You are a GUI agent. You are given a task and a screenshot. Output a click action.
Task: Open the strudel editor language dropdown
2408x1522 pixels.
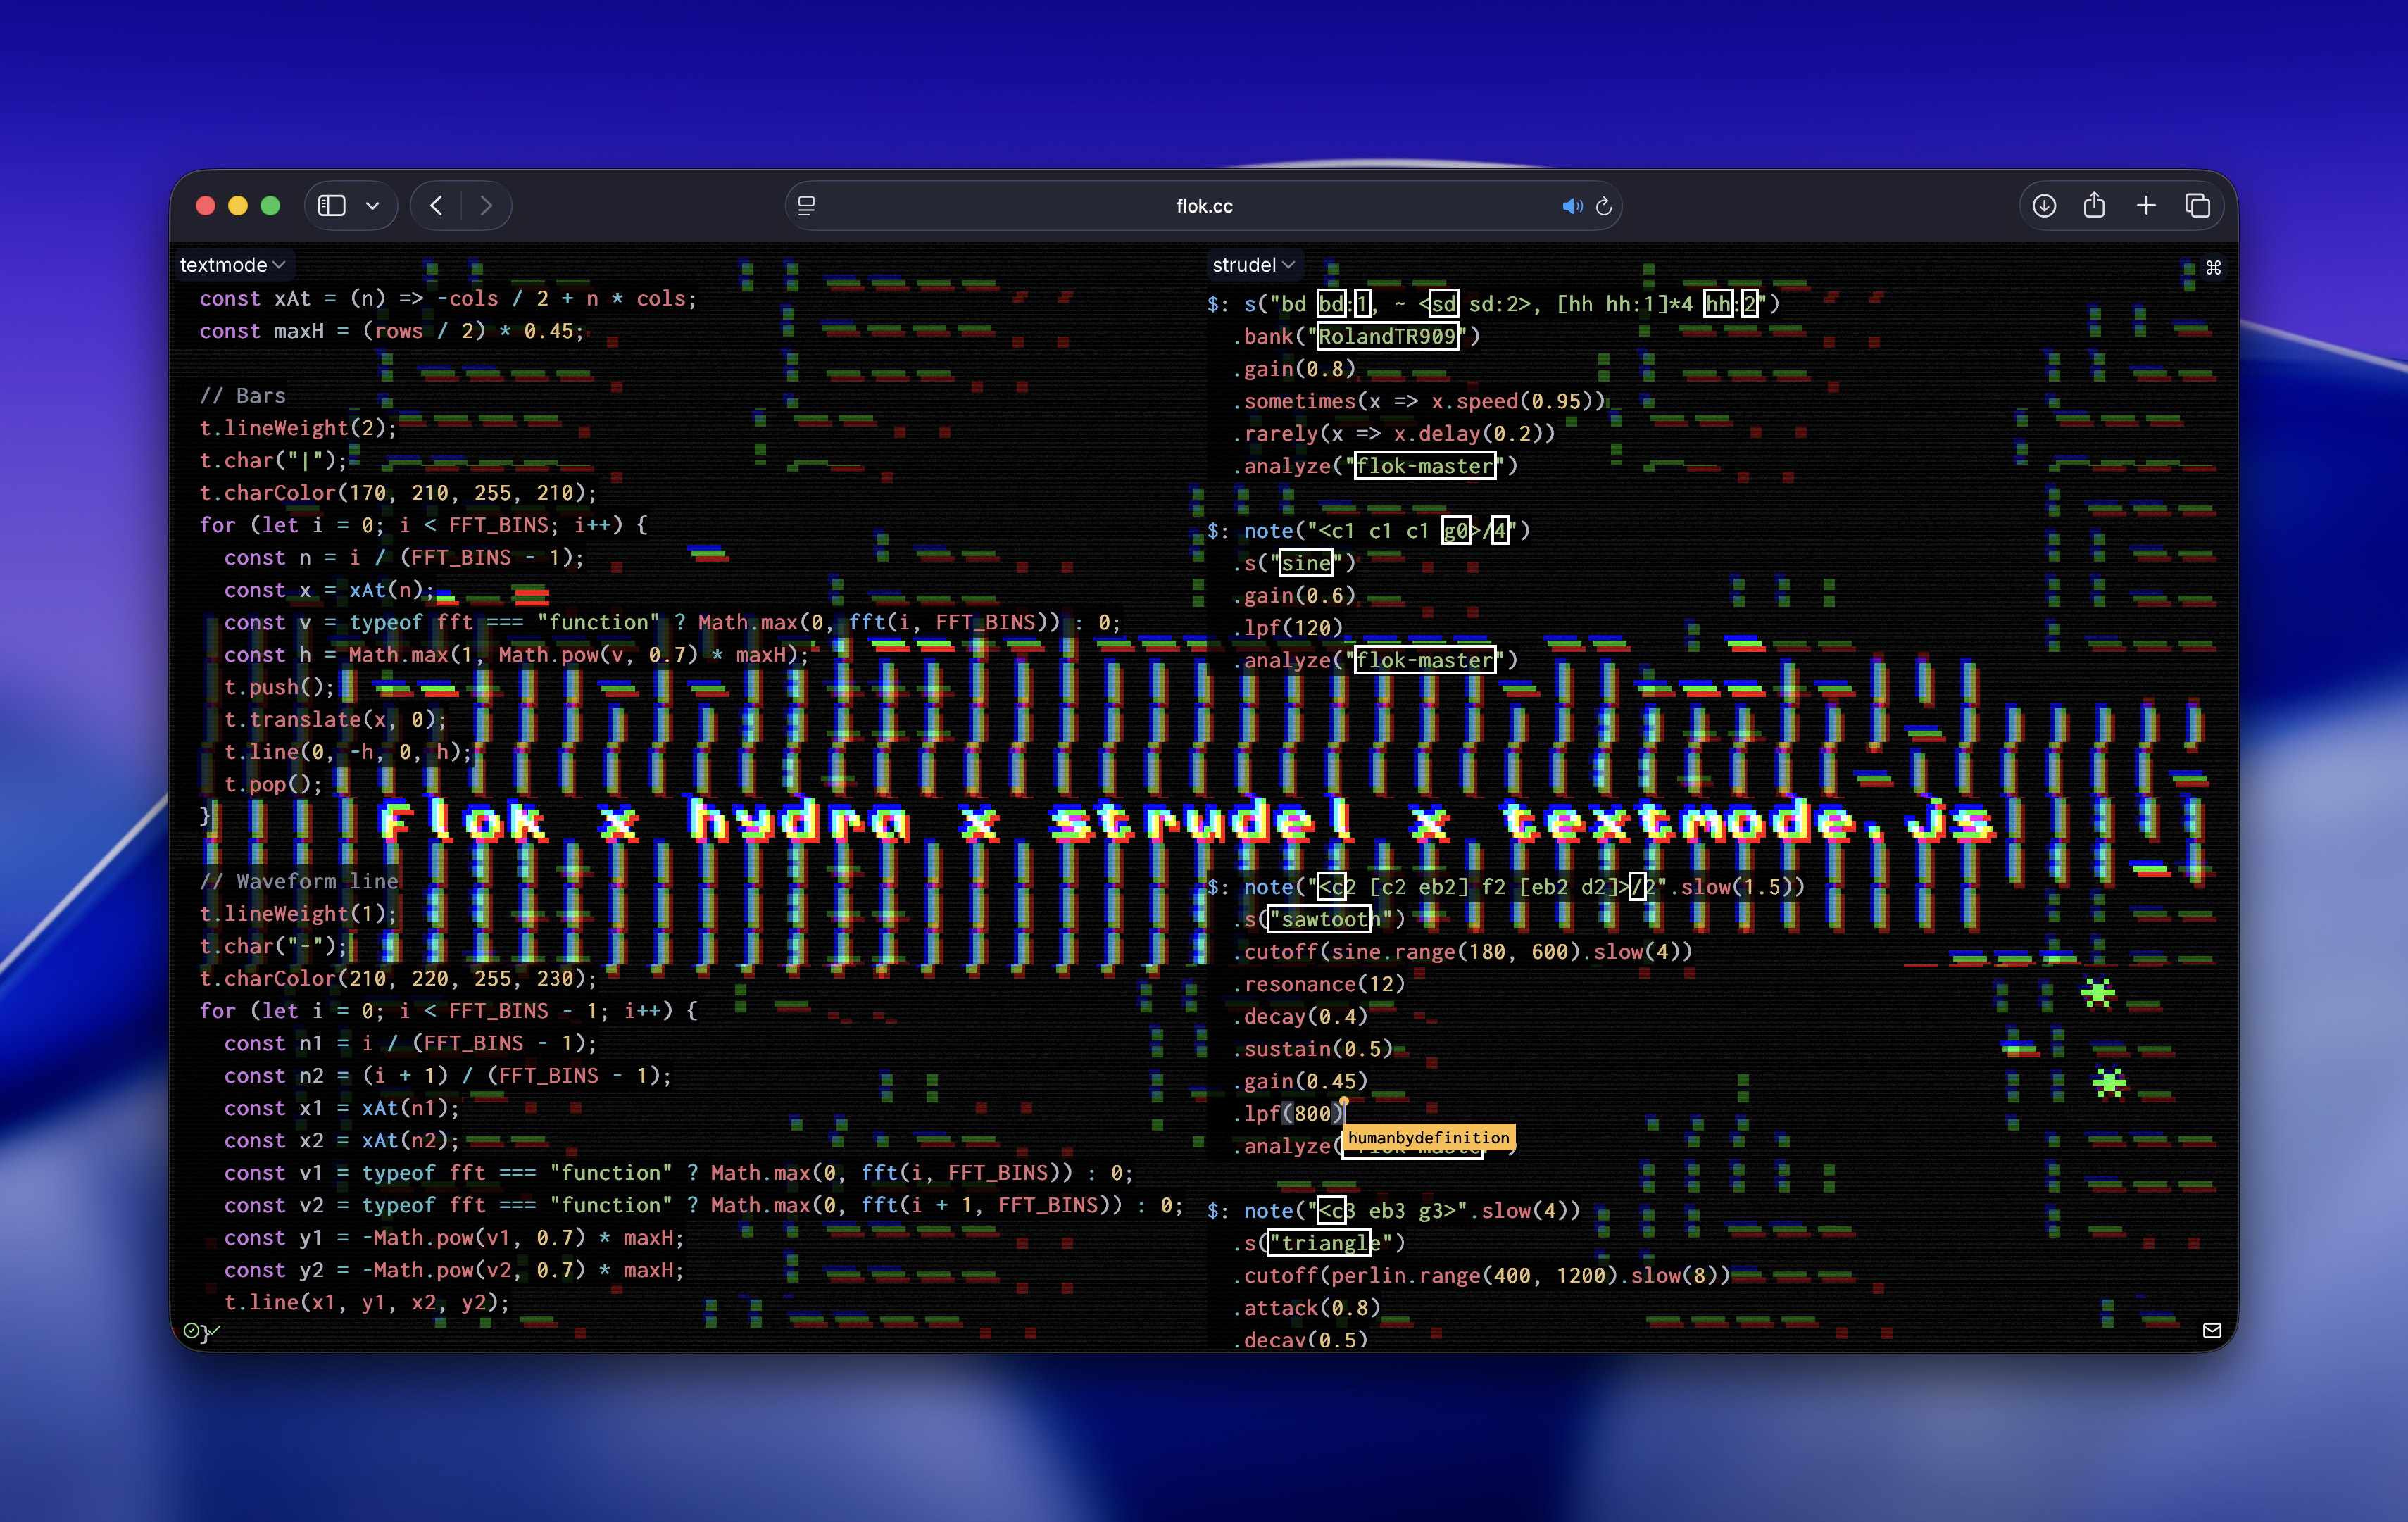pos(1254,264)
